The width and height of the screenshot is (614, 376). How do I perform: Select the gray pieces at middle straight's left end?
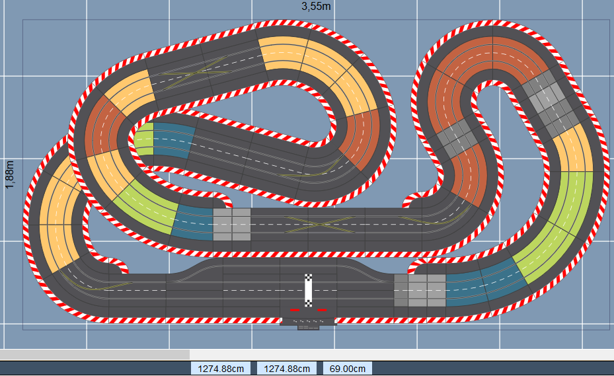tap(232, 225)
